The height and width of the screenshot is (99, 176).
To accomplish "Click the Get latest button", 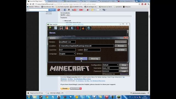I will [x=121, y=50].
